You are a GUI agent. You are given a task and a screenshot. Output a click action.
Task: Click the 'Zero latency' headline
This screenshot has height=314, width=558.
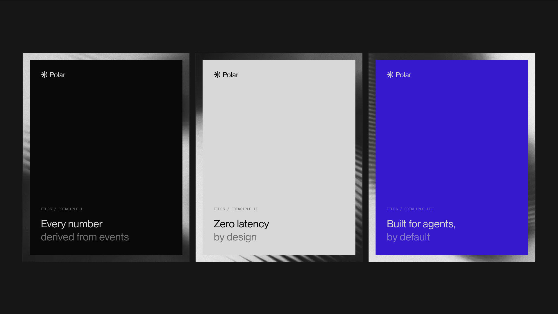pos(241,224)
